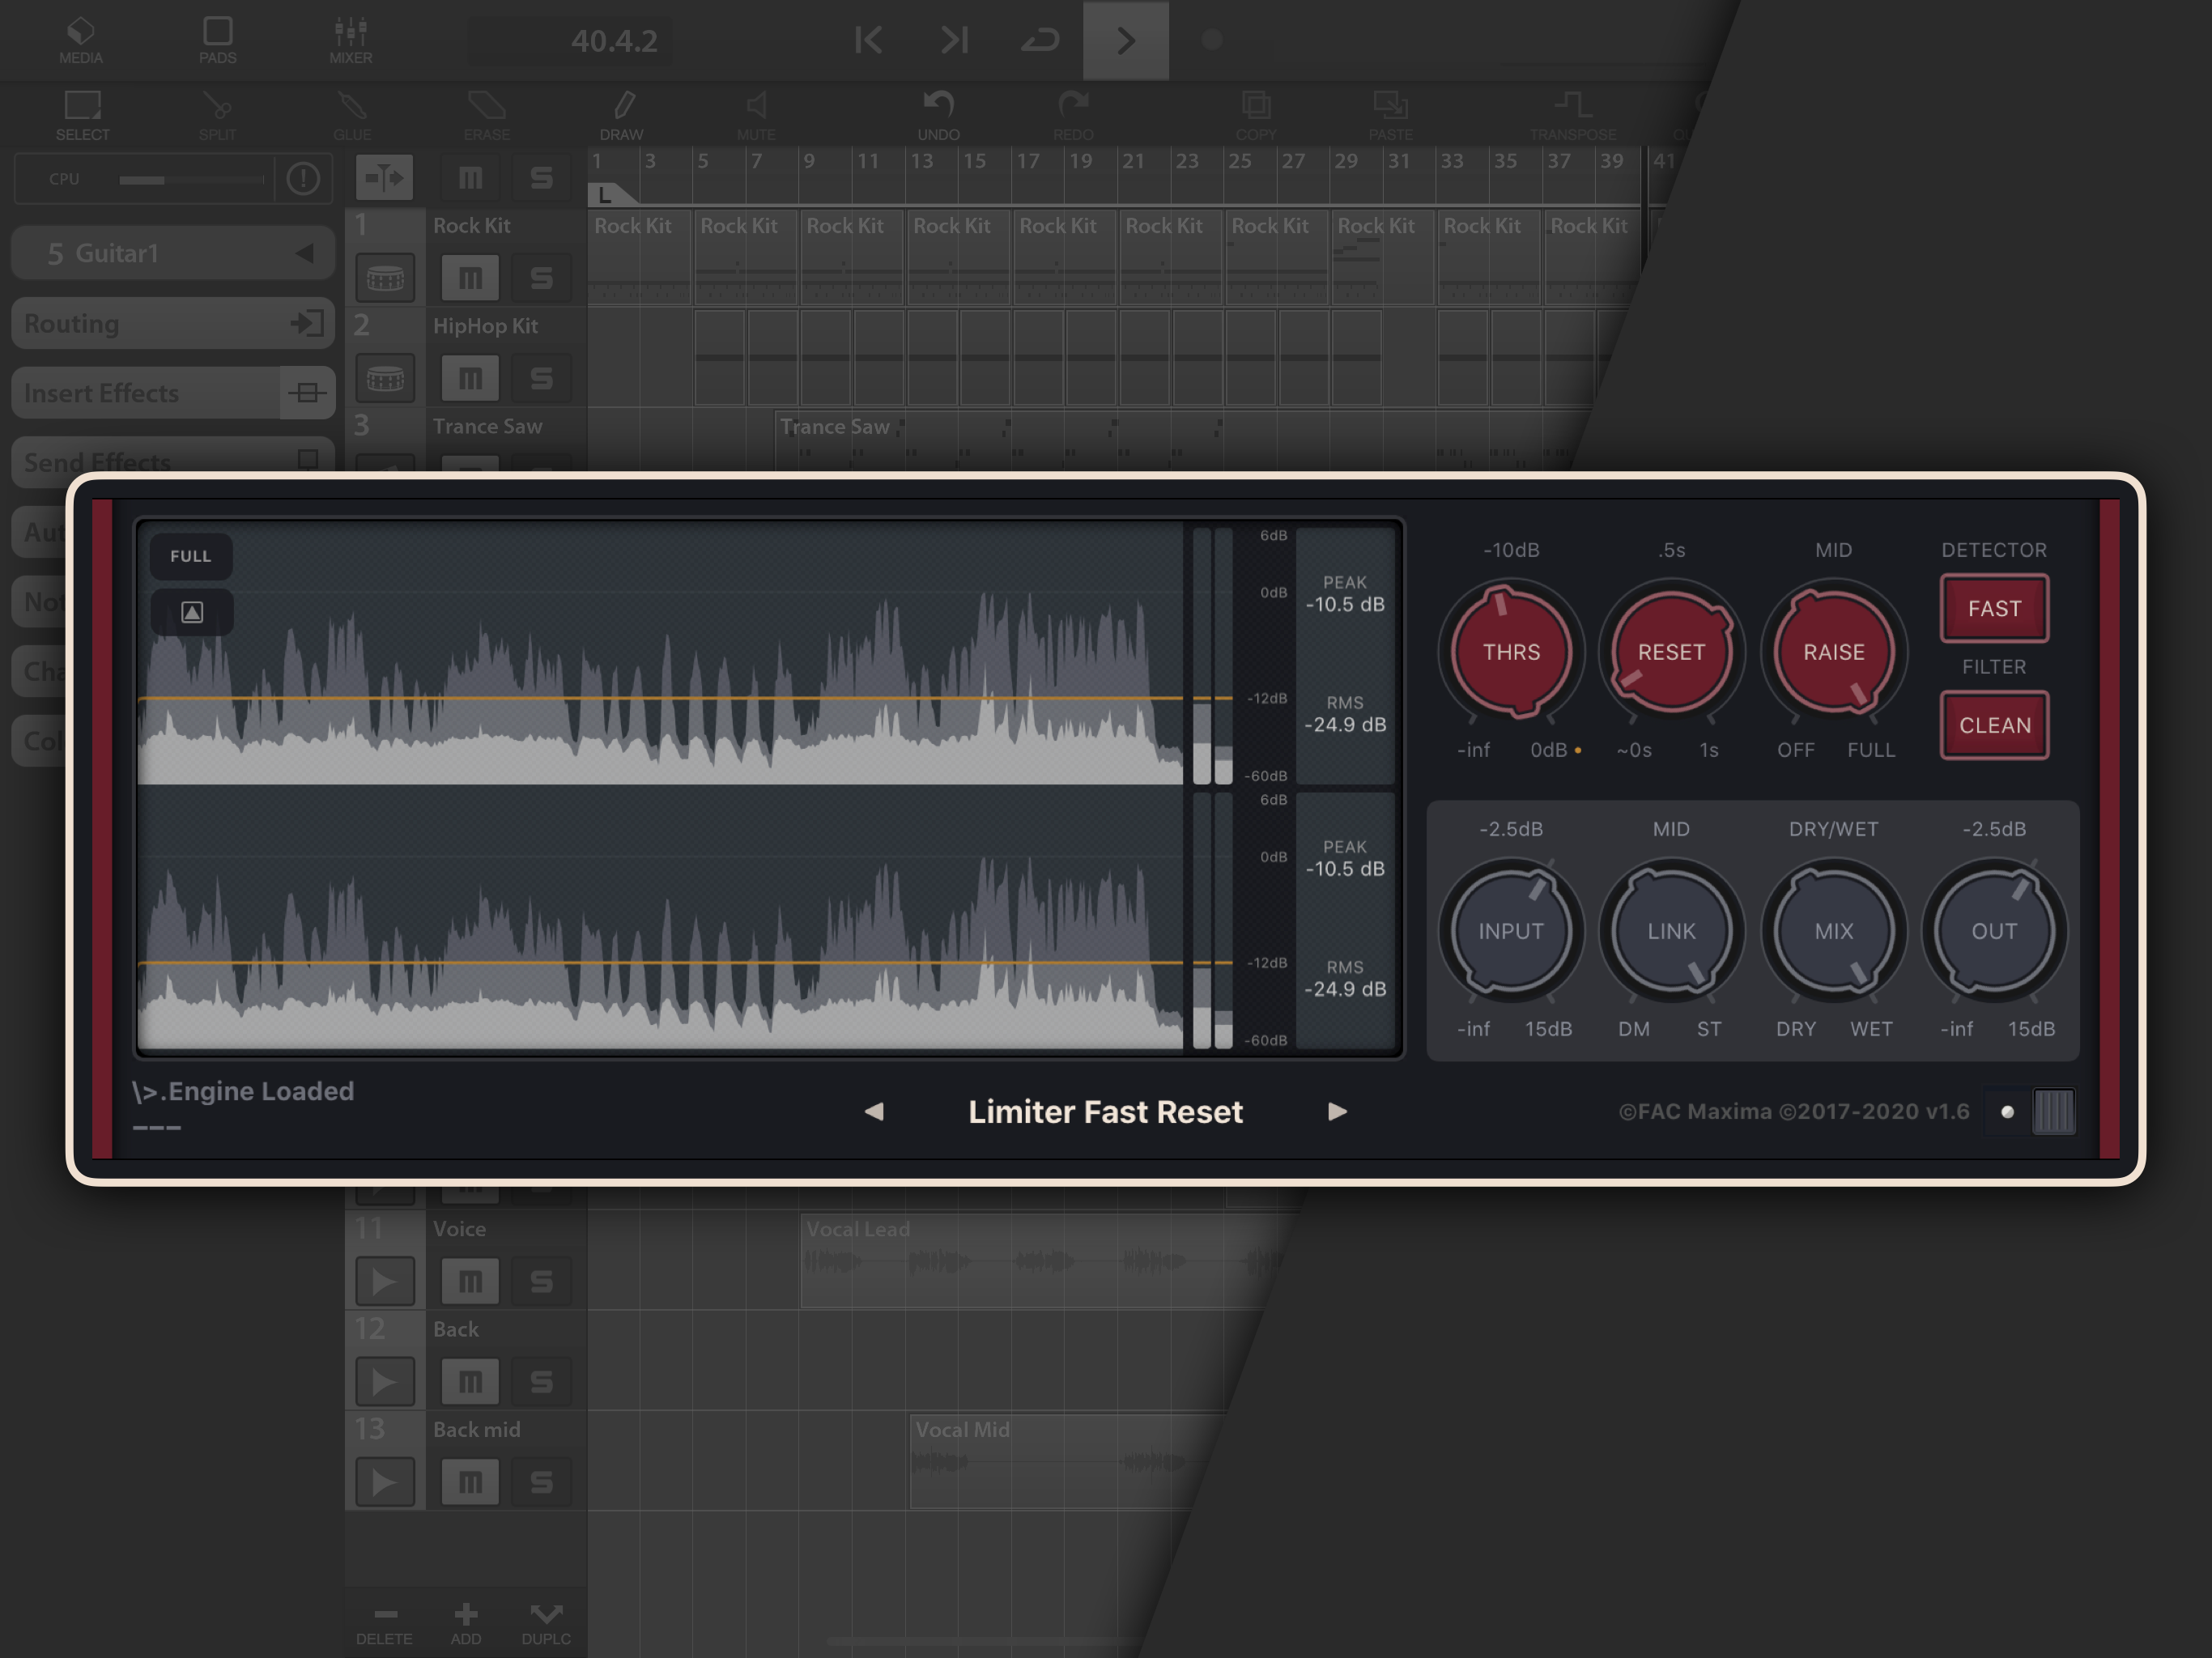
Task: Click the Rock Kit drum instrument icon
Action: [385, 278]
